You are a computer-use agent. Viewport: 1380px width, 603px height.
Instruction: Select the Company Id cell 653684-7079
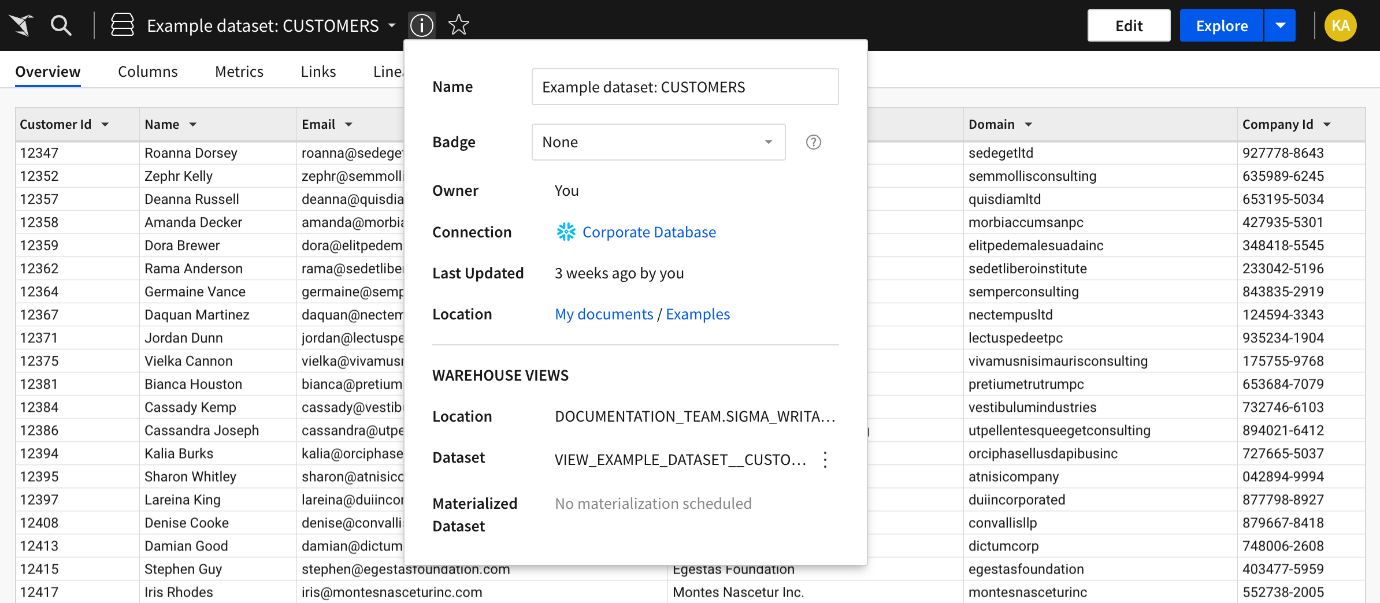pyautogui.click(x=1301, y=384)
